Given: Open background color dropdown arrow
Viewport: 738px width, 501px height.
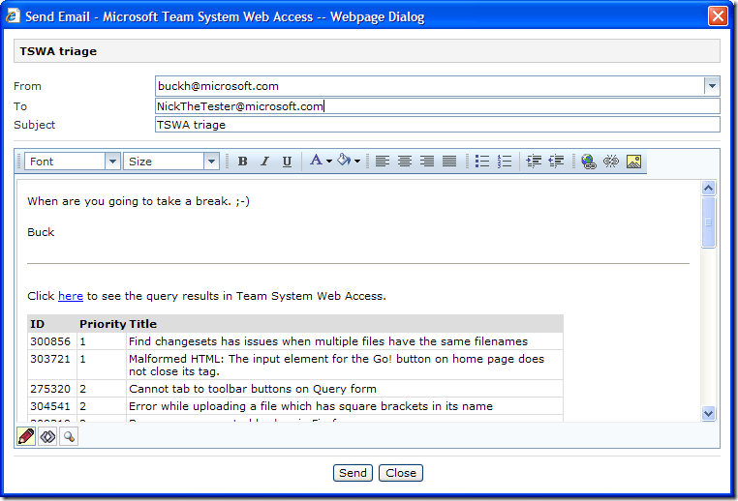Looking at the screenshot, I should coord(357,162).
